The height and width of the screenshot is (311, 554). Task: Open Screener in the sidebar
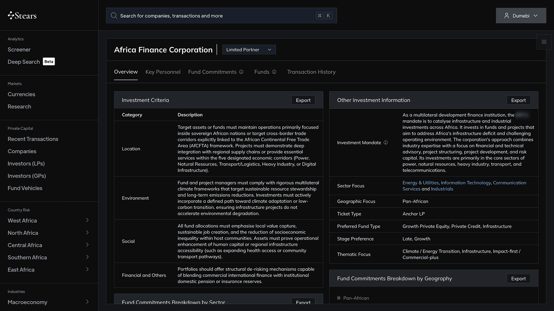click(19, 50)
